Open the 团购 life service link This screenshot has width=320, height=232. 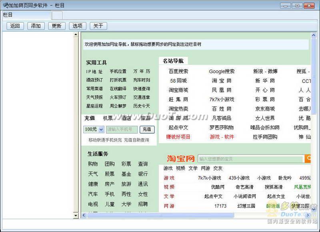(x=110, y=164)
